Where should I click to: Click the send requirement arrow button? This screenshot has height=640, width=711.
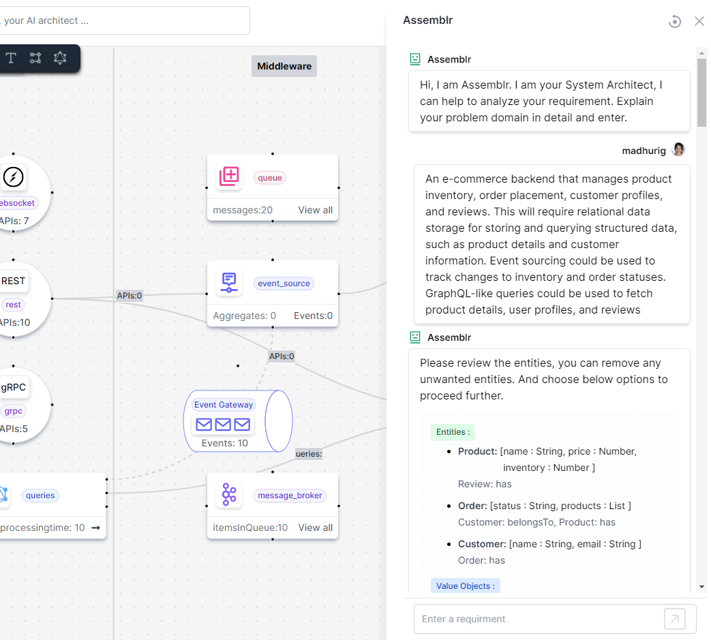[674, 619]
